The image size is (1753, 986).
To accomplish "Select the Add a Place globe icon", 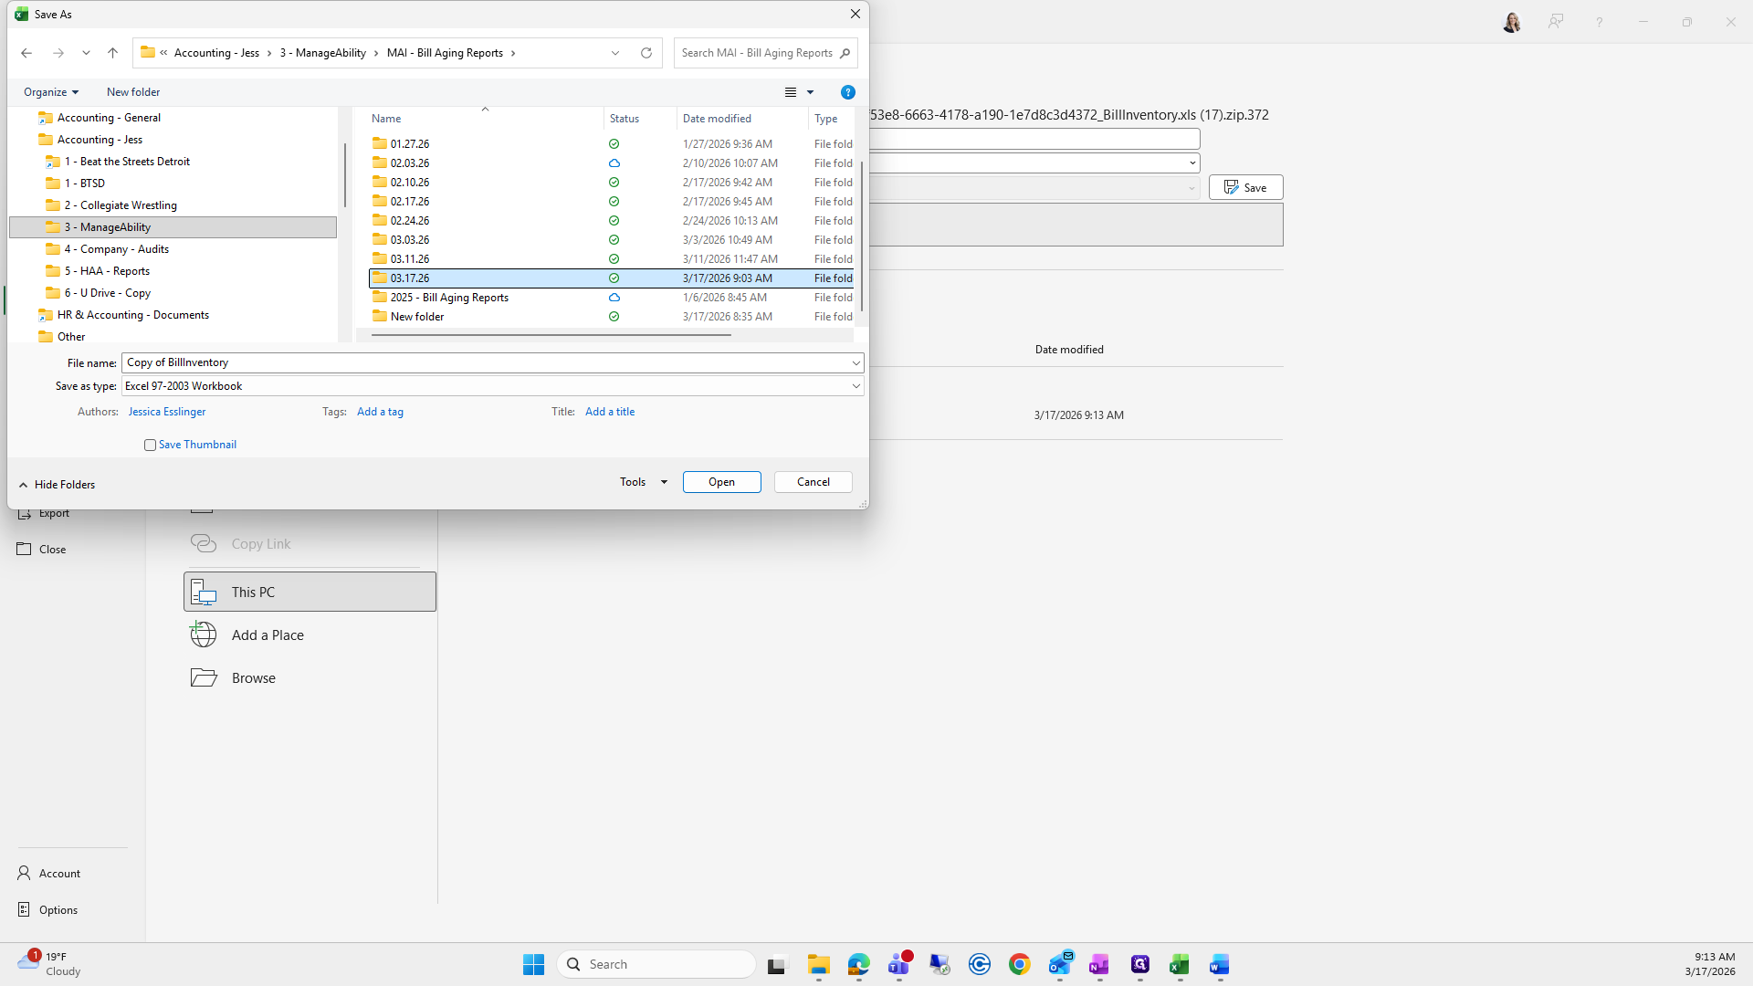I will point(204,635).
